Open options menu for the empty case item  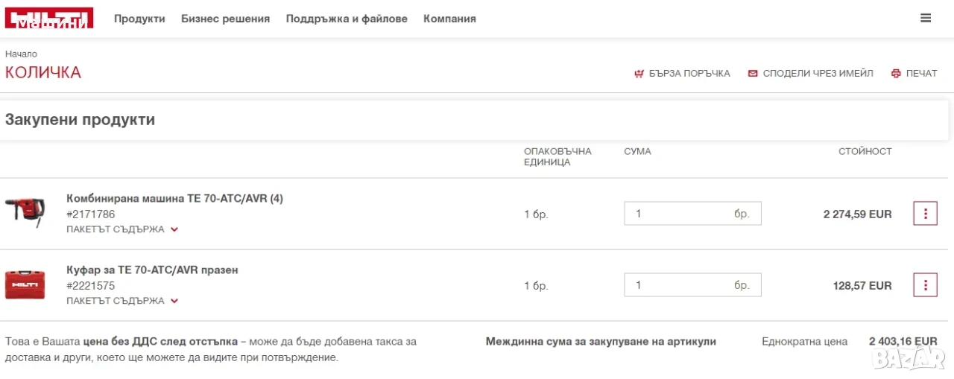point(925,285)
